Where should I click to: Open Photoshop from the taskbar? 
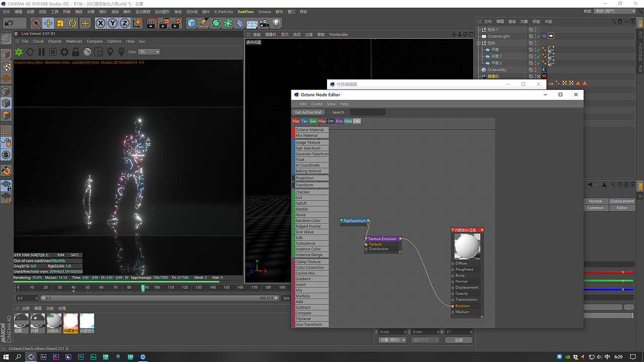pyautogui.click(x=80, y=356)
